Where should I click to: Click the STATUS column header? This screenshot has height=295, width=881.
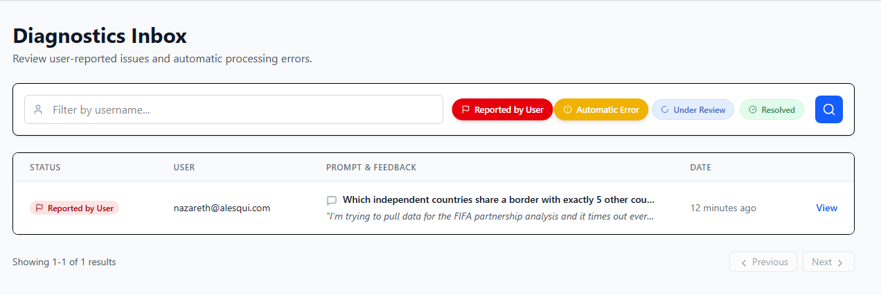click(x=45, y=168)
